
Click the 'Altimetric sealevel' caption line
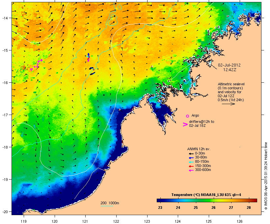pos(231,84)
